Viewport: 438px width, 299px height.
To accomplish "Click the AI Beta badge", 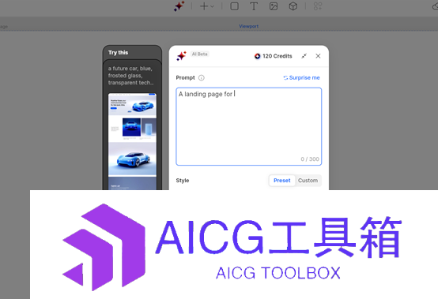I will [200, 54].
